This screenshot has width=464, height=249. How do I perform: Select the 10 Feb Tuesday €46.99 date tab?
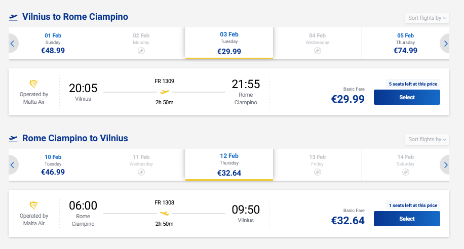point(53,164)
